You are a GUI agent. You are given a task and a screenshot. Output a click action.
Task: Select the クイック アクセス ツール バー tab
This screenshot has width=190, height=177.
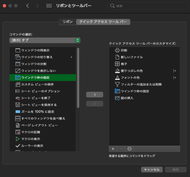(x=103, y=22)
